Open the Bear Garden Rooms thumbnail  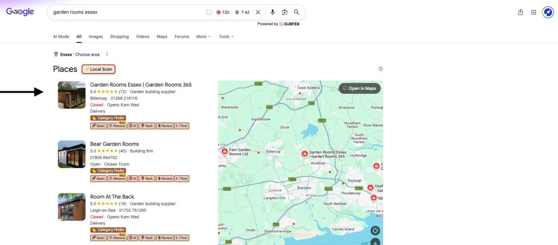[x=71, y=154]
